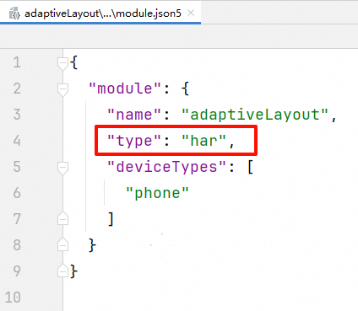Collapse the "deviceTypes" array fold on line 5

click(62, 168)
